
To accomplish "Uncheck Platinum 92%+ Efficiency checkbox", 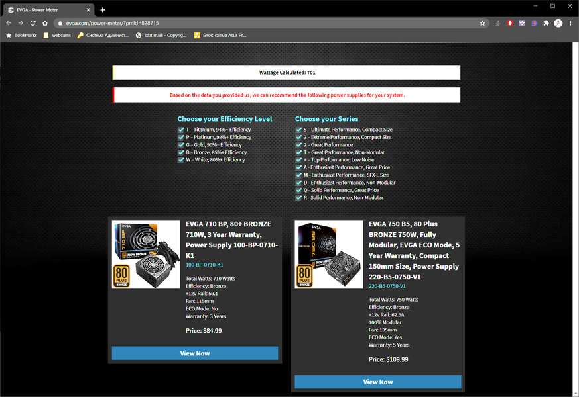I will [x=181, y=137].
